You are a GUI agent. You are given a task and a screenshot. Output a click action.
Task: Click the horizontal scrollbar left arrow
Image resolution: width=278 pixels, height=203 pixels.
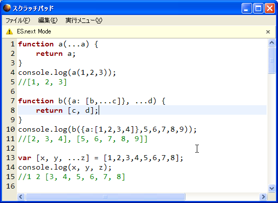pos(21,197)
